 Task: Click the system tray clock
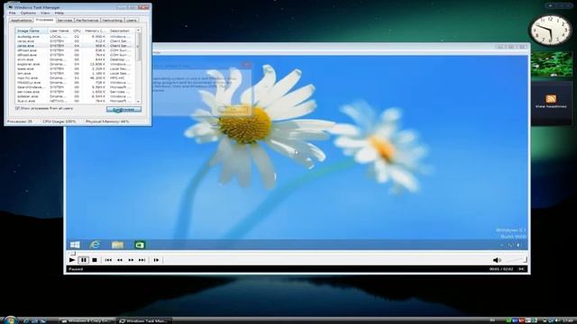[568, 320]
